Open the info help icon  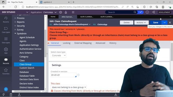(x=147, y=12)
